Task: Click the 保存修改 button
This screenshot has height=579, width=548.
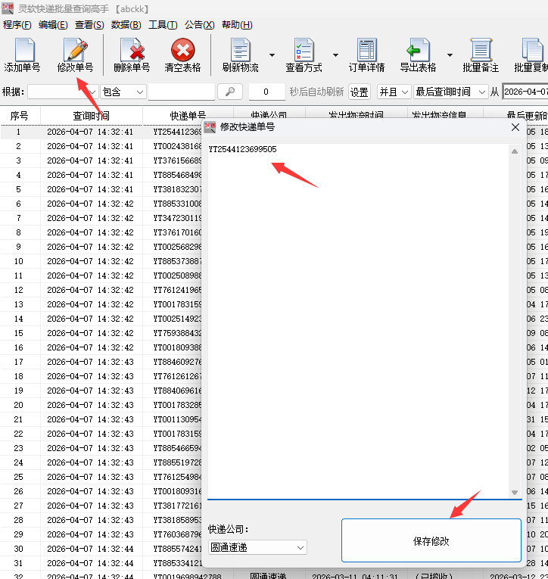Action: pyautogui.click(x=431, y=541)
